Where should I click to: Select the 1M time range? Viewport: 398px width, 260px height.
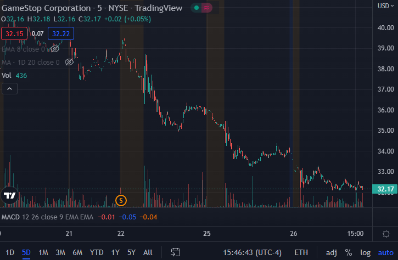click(43, 252)
